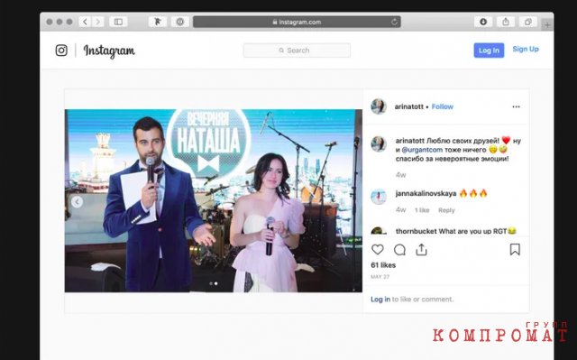Go back with Safari back arrow
Image resolution: width=577 pixels, height=360 pixels.
pos(85,22)
